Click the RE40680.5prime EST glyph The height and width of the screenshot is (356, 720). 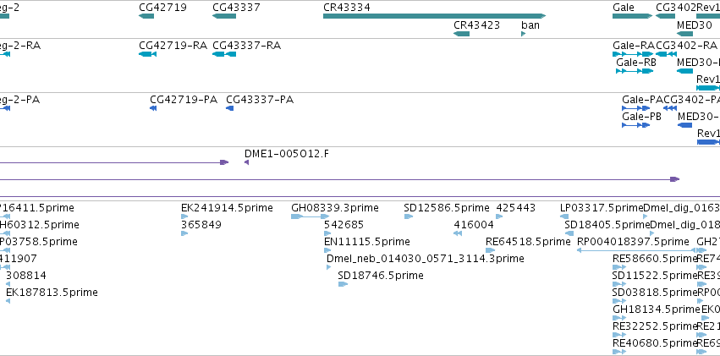tap(619, 352)
